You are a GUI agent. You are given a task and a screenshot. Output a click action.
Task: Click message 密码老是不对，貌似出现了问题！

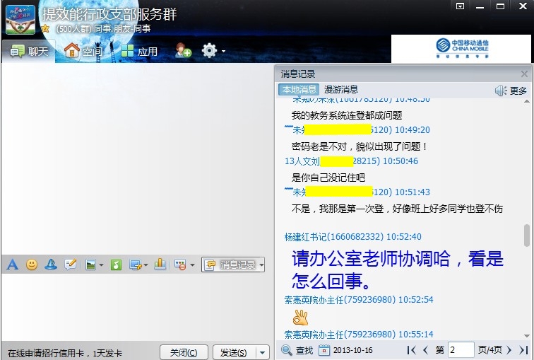360,146
